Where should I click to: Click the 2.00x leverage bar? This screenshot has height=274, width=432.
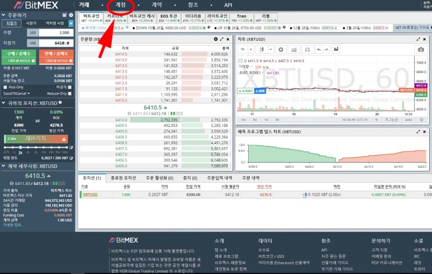36,139
